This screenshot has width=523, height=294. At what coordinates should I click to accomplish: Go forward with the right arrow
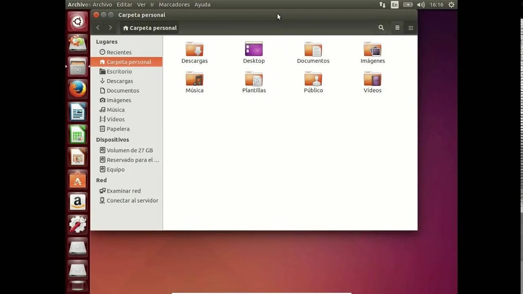coord(110,28)
